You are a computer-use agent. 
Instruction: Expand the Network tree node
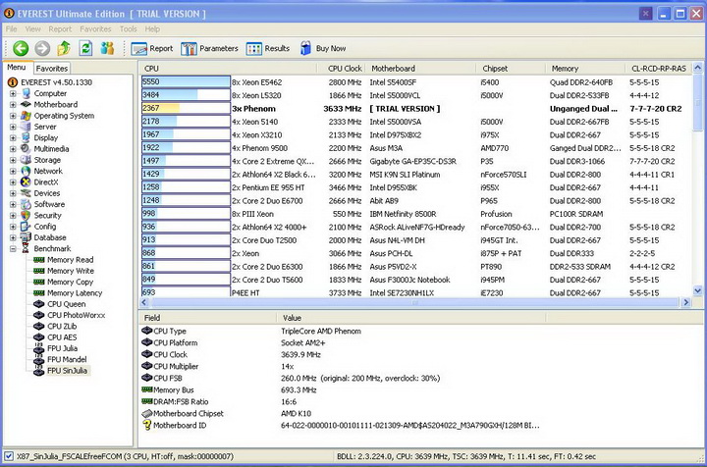coord(13,171)
